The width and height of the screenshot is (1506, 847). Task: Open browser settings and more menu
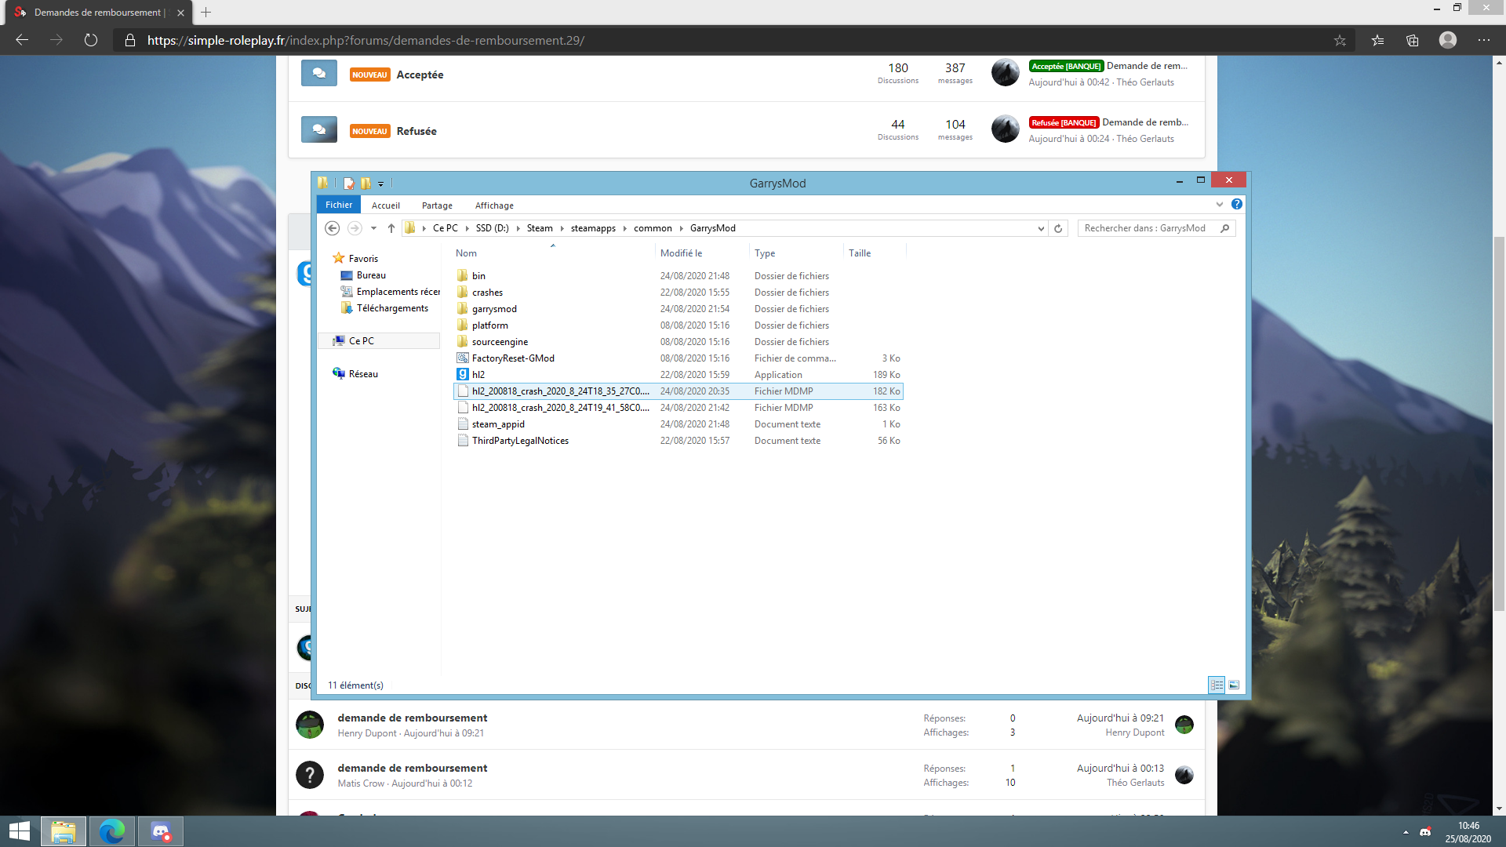tap(1484, 40)
